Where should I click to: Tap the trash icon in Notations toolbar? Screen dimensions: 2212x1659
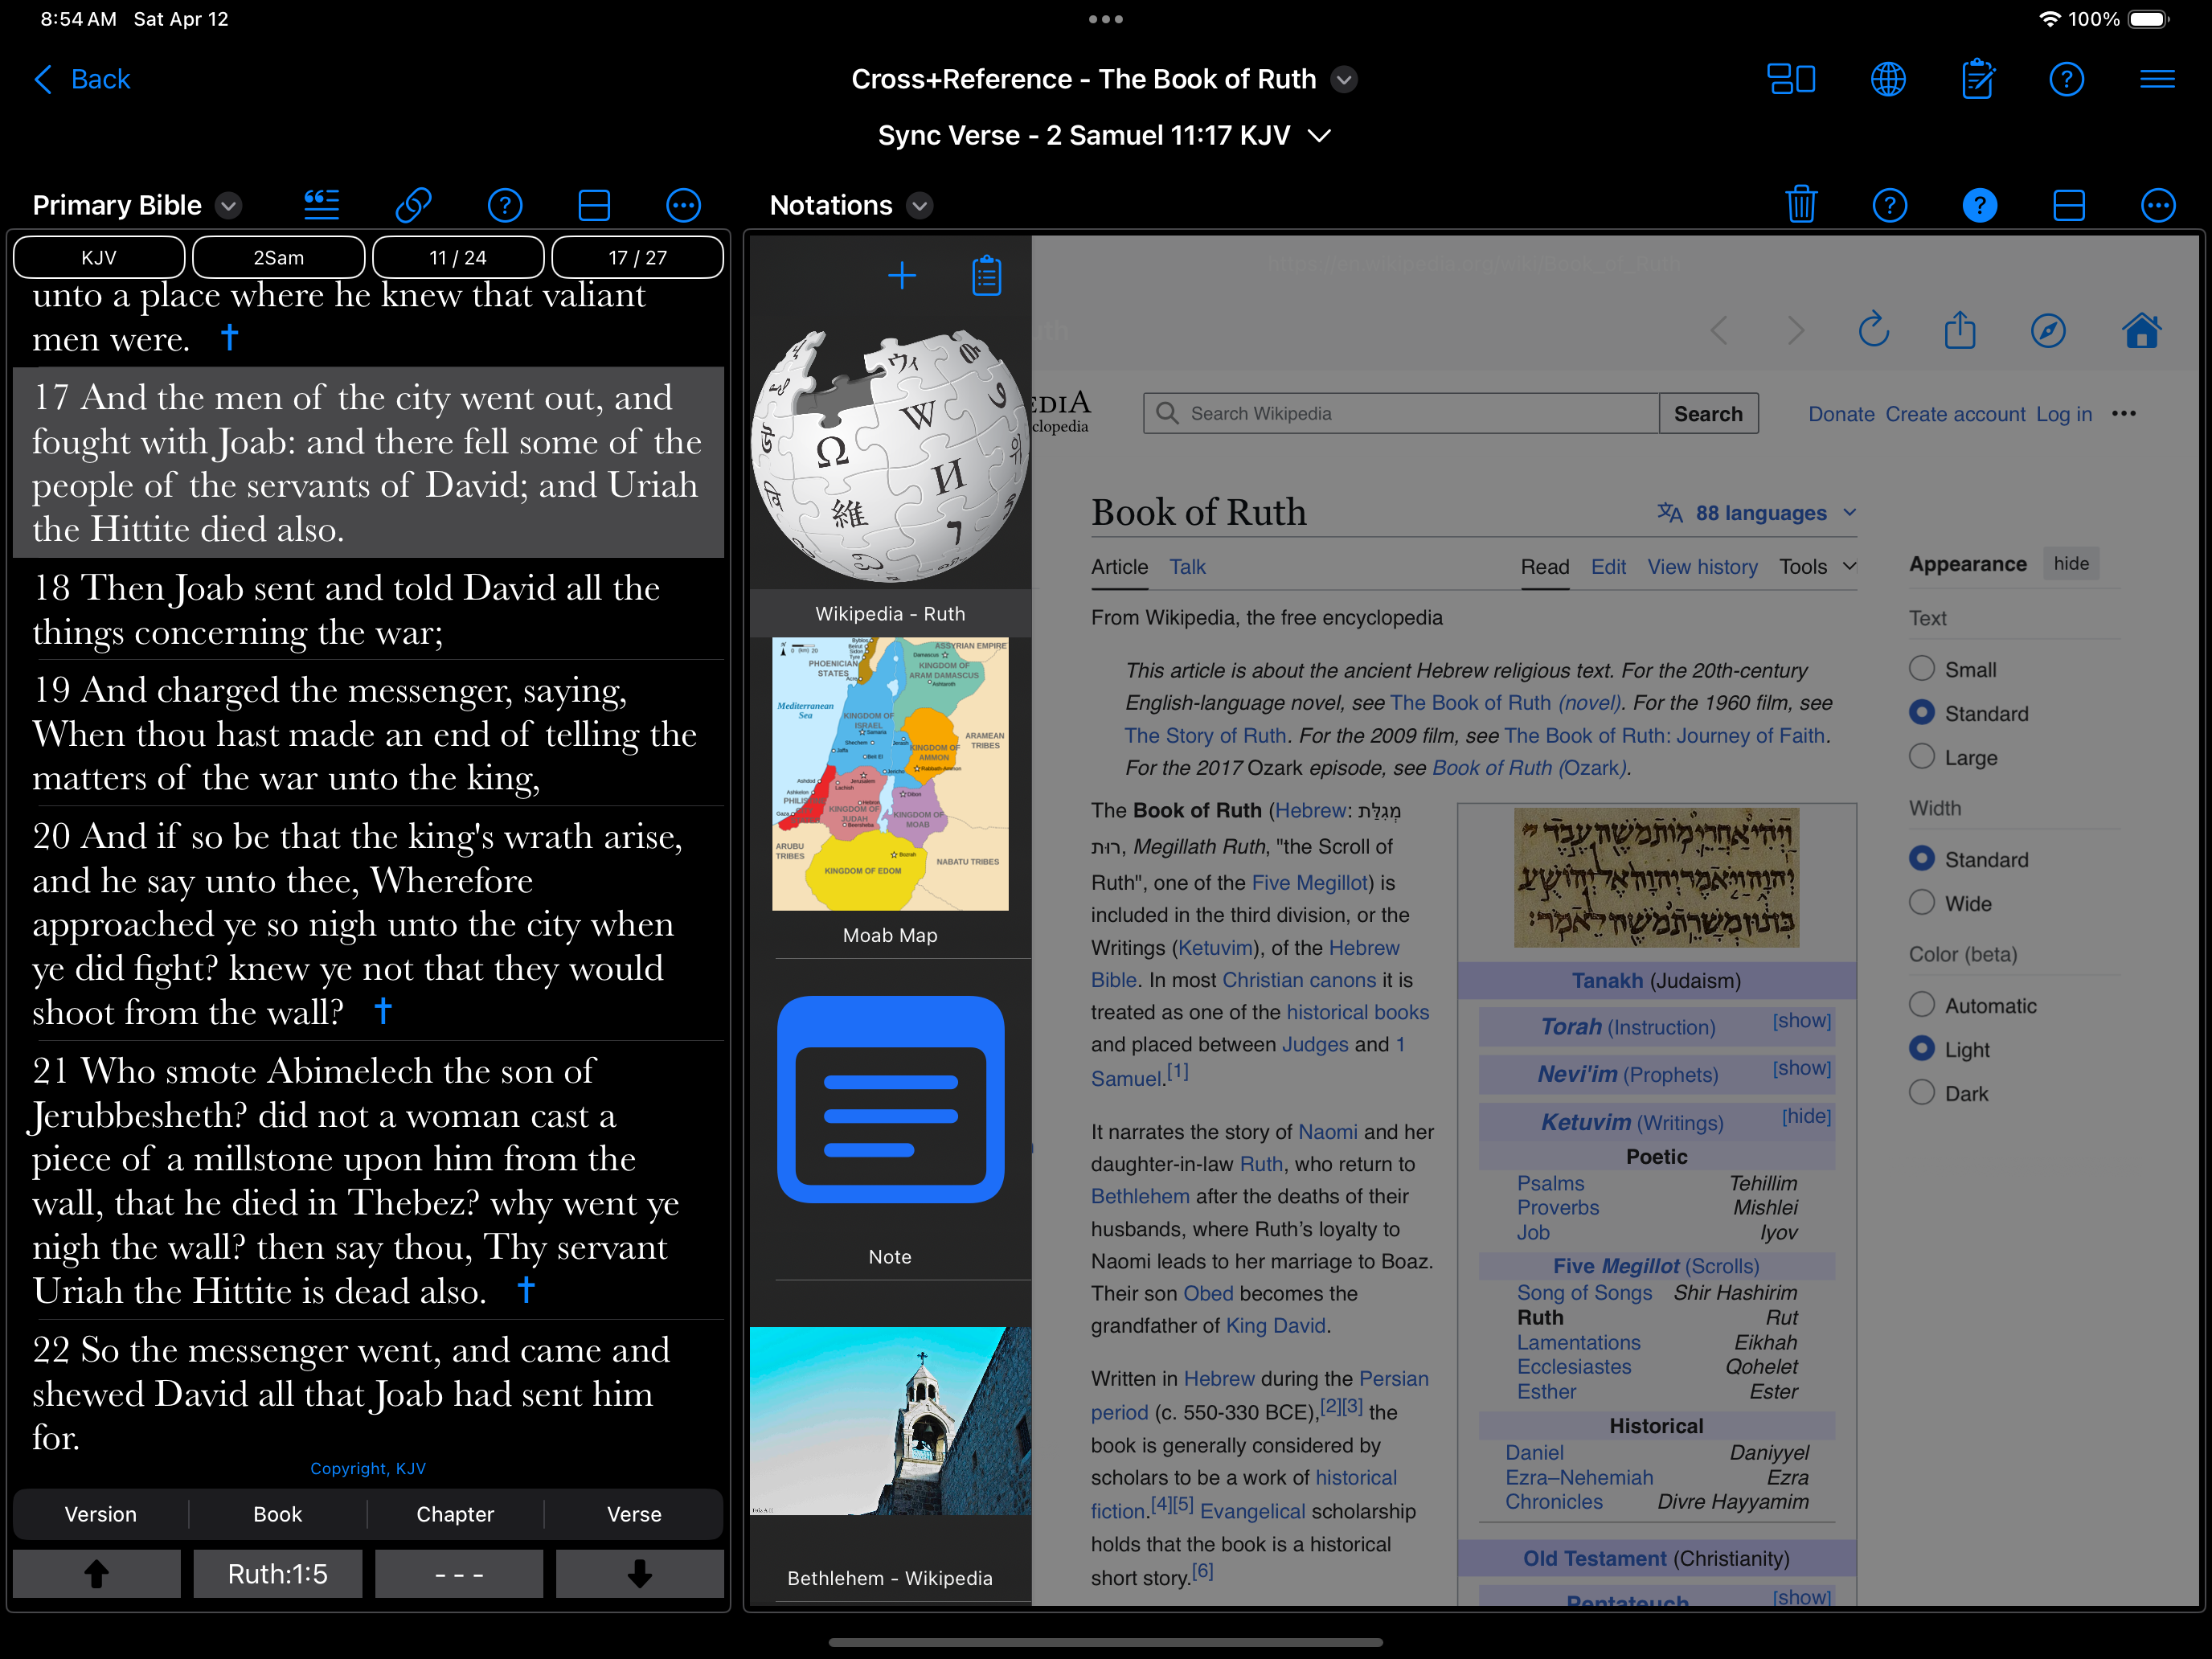[1801, 205]
